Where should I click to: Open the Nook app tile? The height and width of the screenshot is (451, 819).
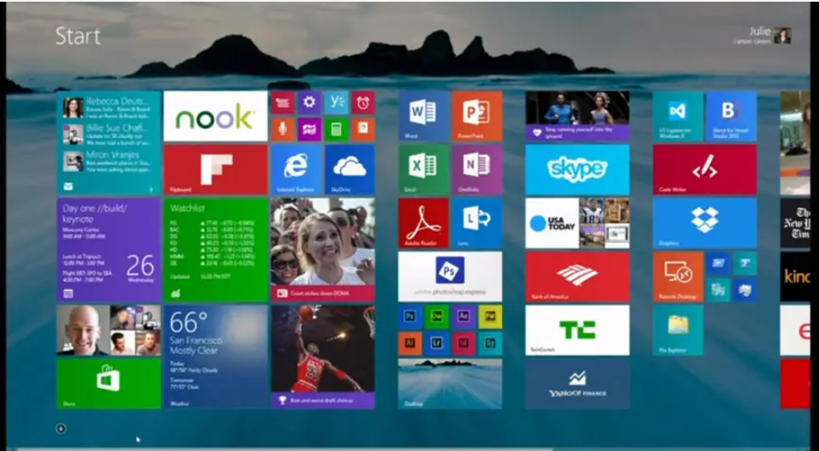[x=215, y=116]
